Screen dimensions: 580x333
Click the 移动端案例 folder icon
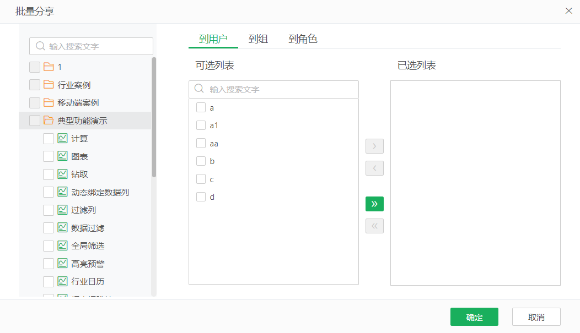49,102
